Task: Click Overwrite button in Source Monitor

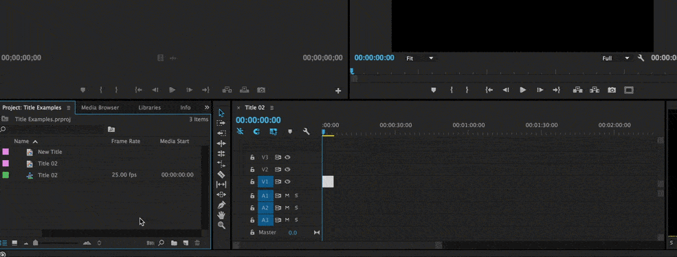Action: pos(245,90)
